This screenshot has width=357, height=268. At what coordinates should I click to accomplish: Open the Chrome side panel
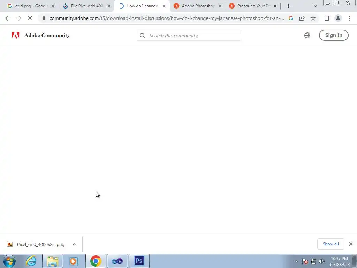click(x=327, y=18)
